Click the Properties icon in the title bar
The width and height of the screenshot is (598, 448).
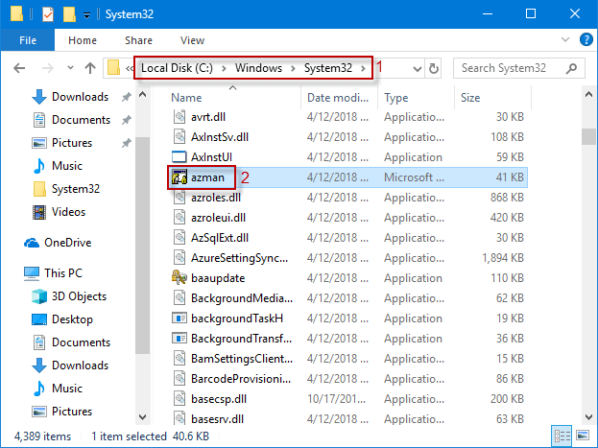[48, 14]
